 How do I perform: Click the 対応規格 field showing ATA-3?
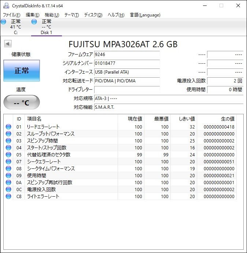(169, 98)
